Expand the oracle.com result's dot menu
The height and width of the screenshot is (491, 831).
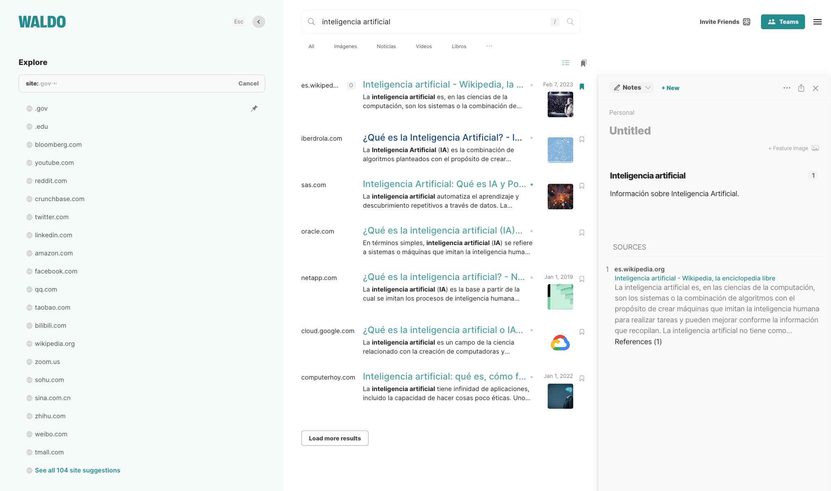532,231
